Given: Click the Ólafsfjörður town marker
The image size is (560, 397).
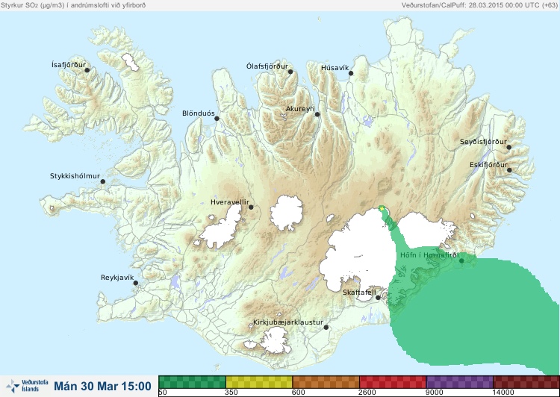Looking at the screenshot, I should pos(290,72).
